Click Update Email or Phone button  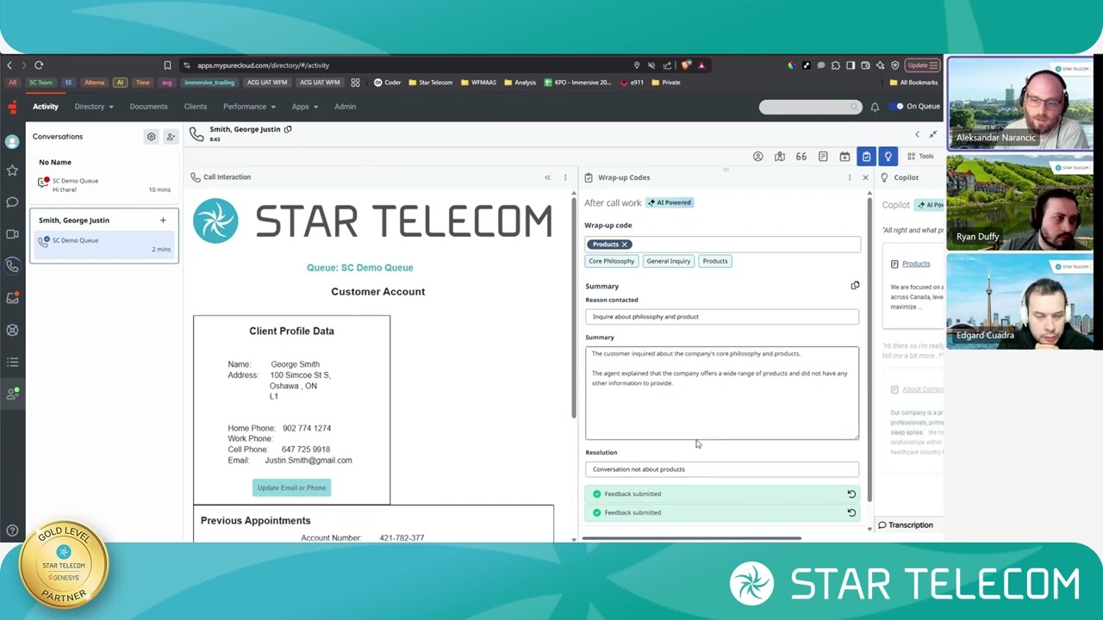pos(291,487)
